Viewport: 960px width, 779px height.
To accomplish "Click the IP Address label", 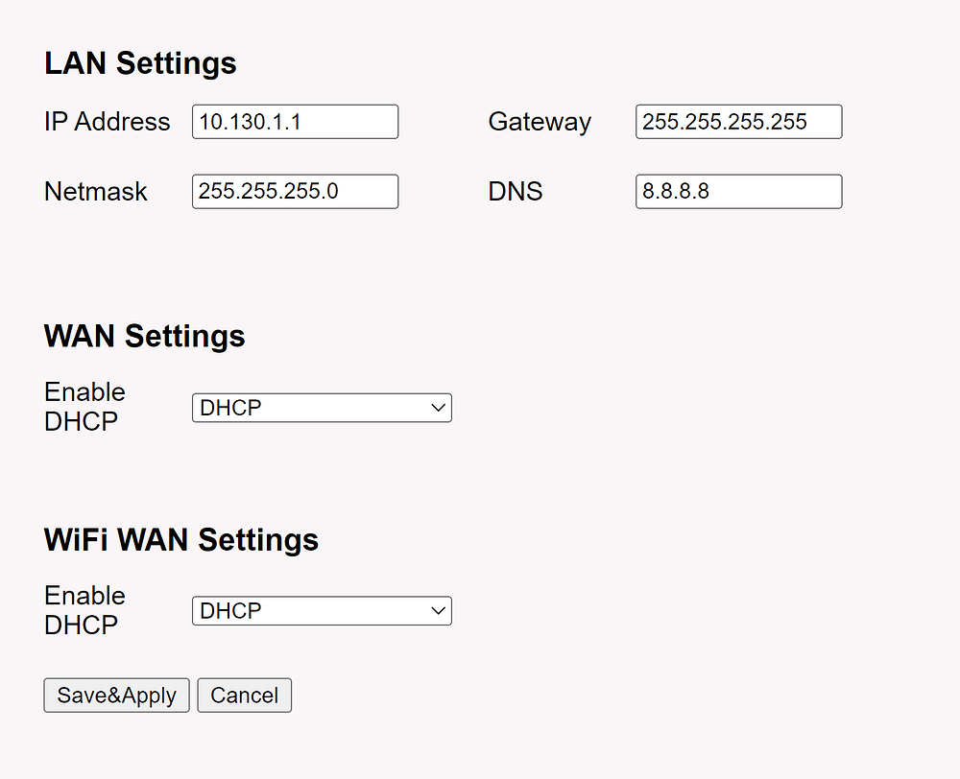I will 108,122.
